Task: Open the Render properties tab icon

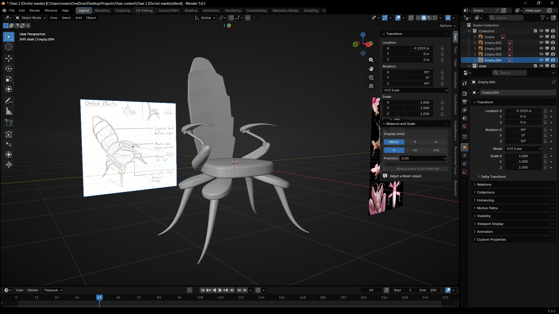Action: tap(465, 93)
